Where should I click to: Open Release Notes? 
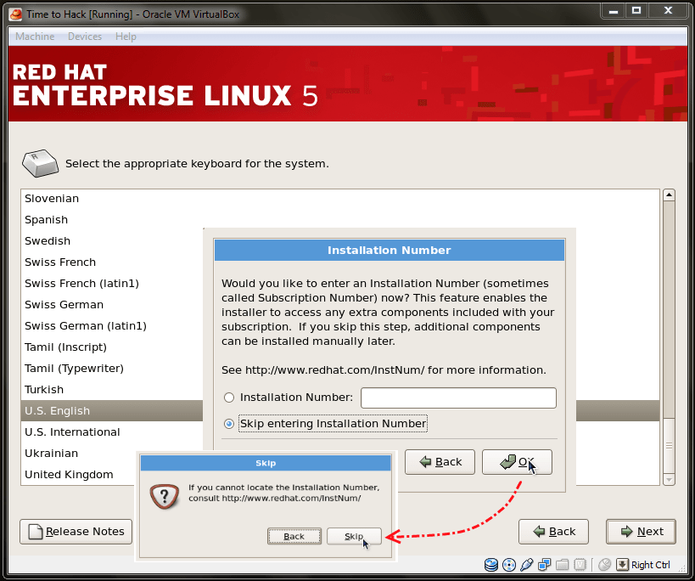click(76, 532)
